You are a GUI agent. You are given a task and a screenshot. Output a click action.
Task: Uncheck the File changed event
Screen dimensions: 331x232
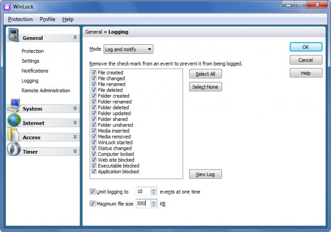94,78
